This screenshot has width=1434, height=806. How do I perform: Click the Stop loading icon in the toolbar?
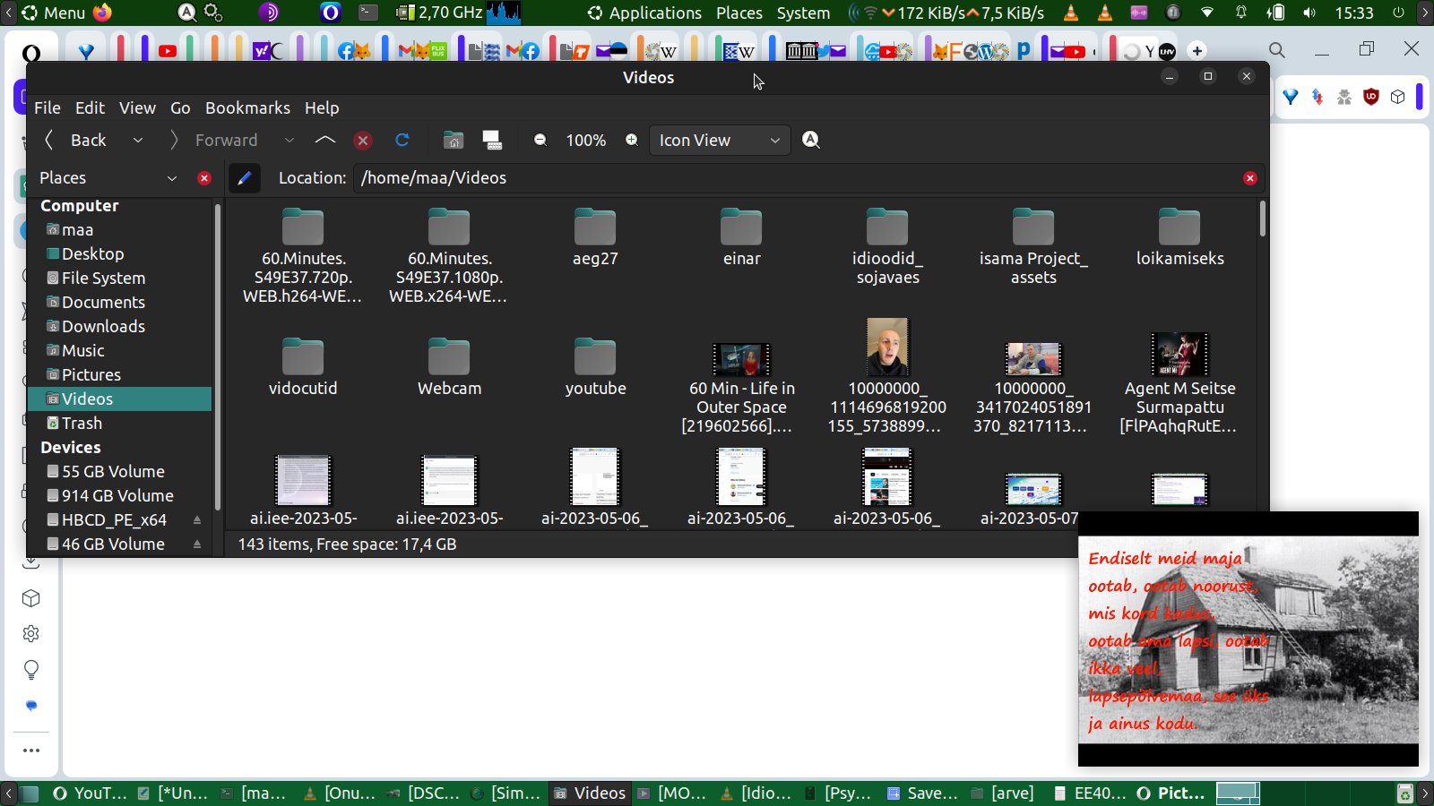(x=363, y=141)
